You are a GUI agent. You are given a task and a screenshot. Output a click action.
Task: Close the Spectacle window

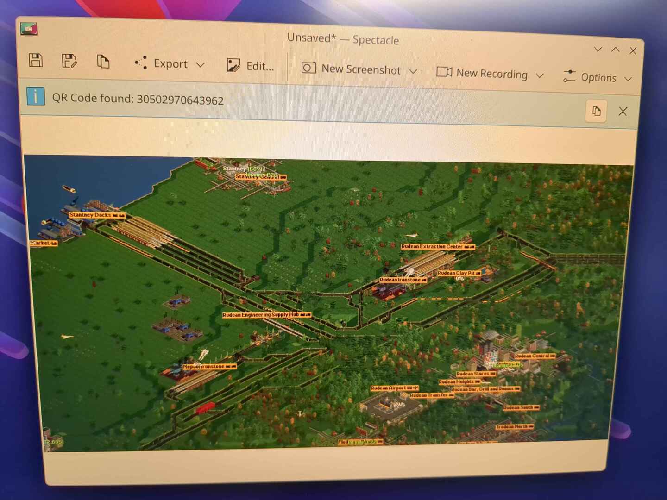[x=633, y=50]
